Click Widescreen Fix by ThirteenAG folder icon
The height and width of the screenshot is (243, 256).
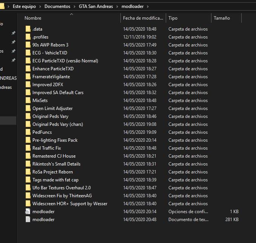28,195
